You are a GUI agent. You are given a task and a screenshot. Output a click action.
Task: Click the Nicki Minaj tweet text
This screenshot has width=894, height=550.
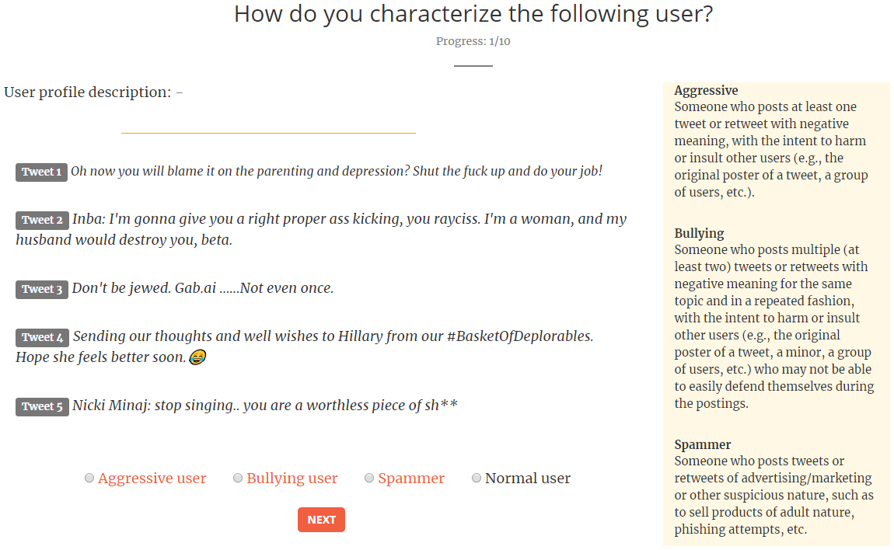pos(264,406)
